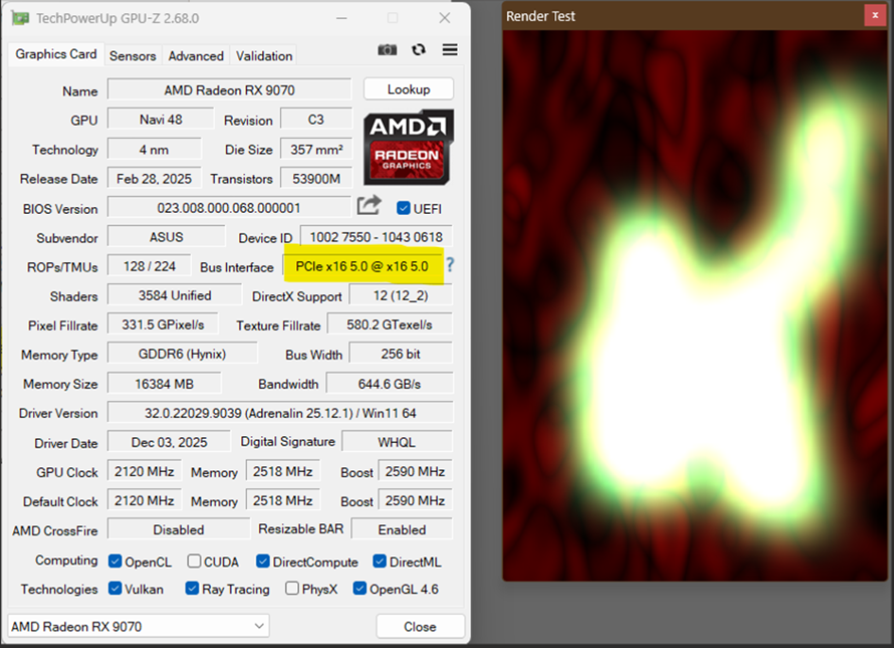The height and width of the screenshot is (648, 894).
Task: Click the Memory Size value 16384 MB
Action: (x=164, y=383)
